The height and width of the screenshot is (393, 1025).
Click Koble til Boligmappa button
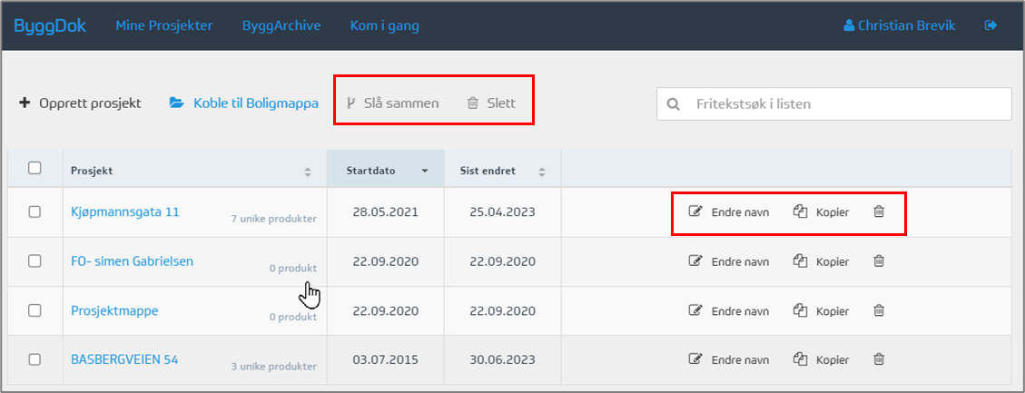(x=243, y=103)
